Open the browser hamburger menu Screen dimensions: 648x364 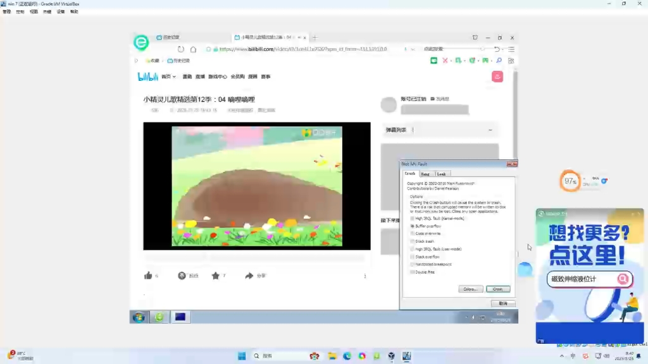point(511,49)
